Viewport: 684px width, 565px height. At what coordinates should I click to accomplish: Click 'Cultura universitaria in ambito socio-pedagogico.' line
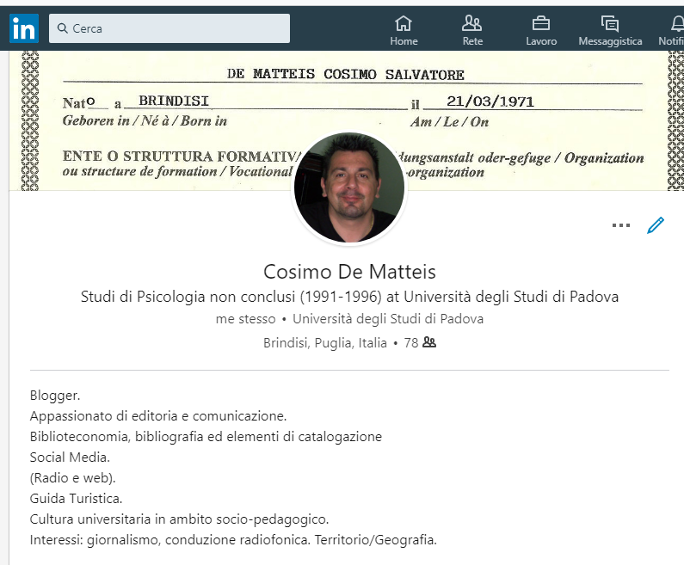coord(179,519)
